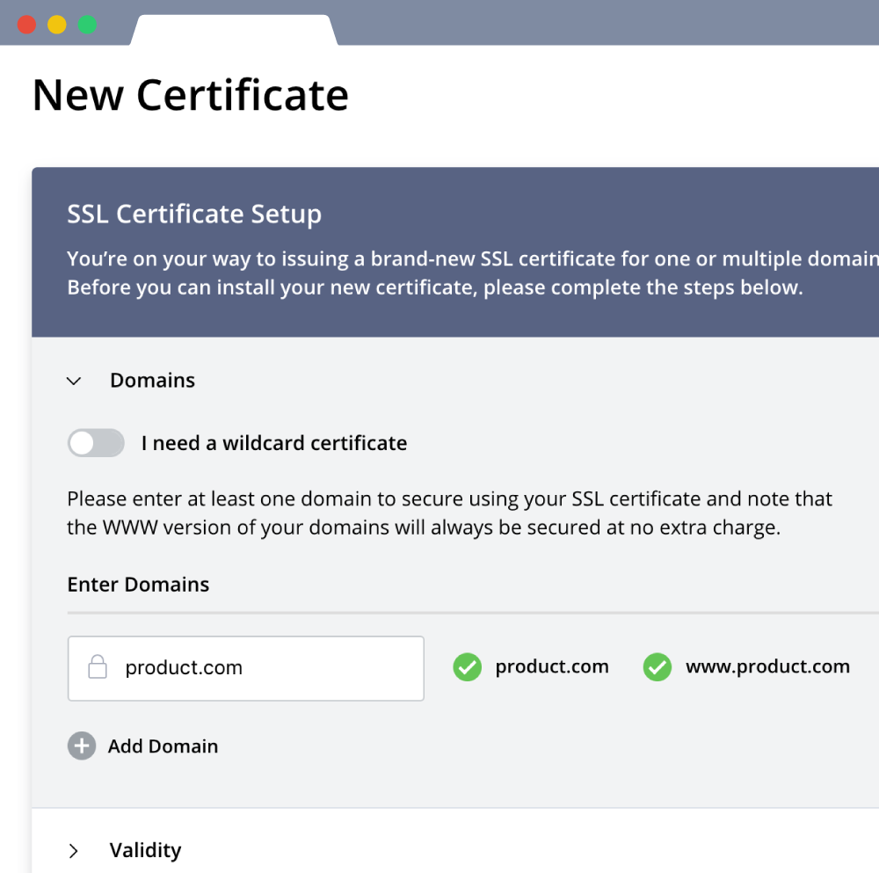Image resolution: width=879 pixels, height=873 pixels.
Task: Click the plus icon beside Add Domain
Action: point(81,746)
